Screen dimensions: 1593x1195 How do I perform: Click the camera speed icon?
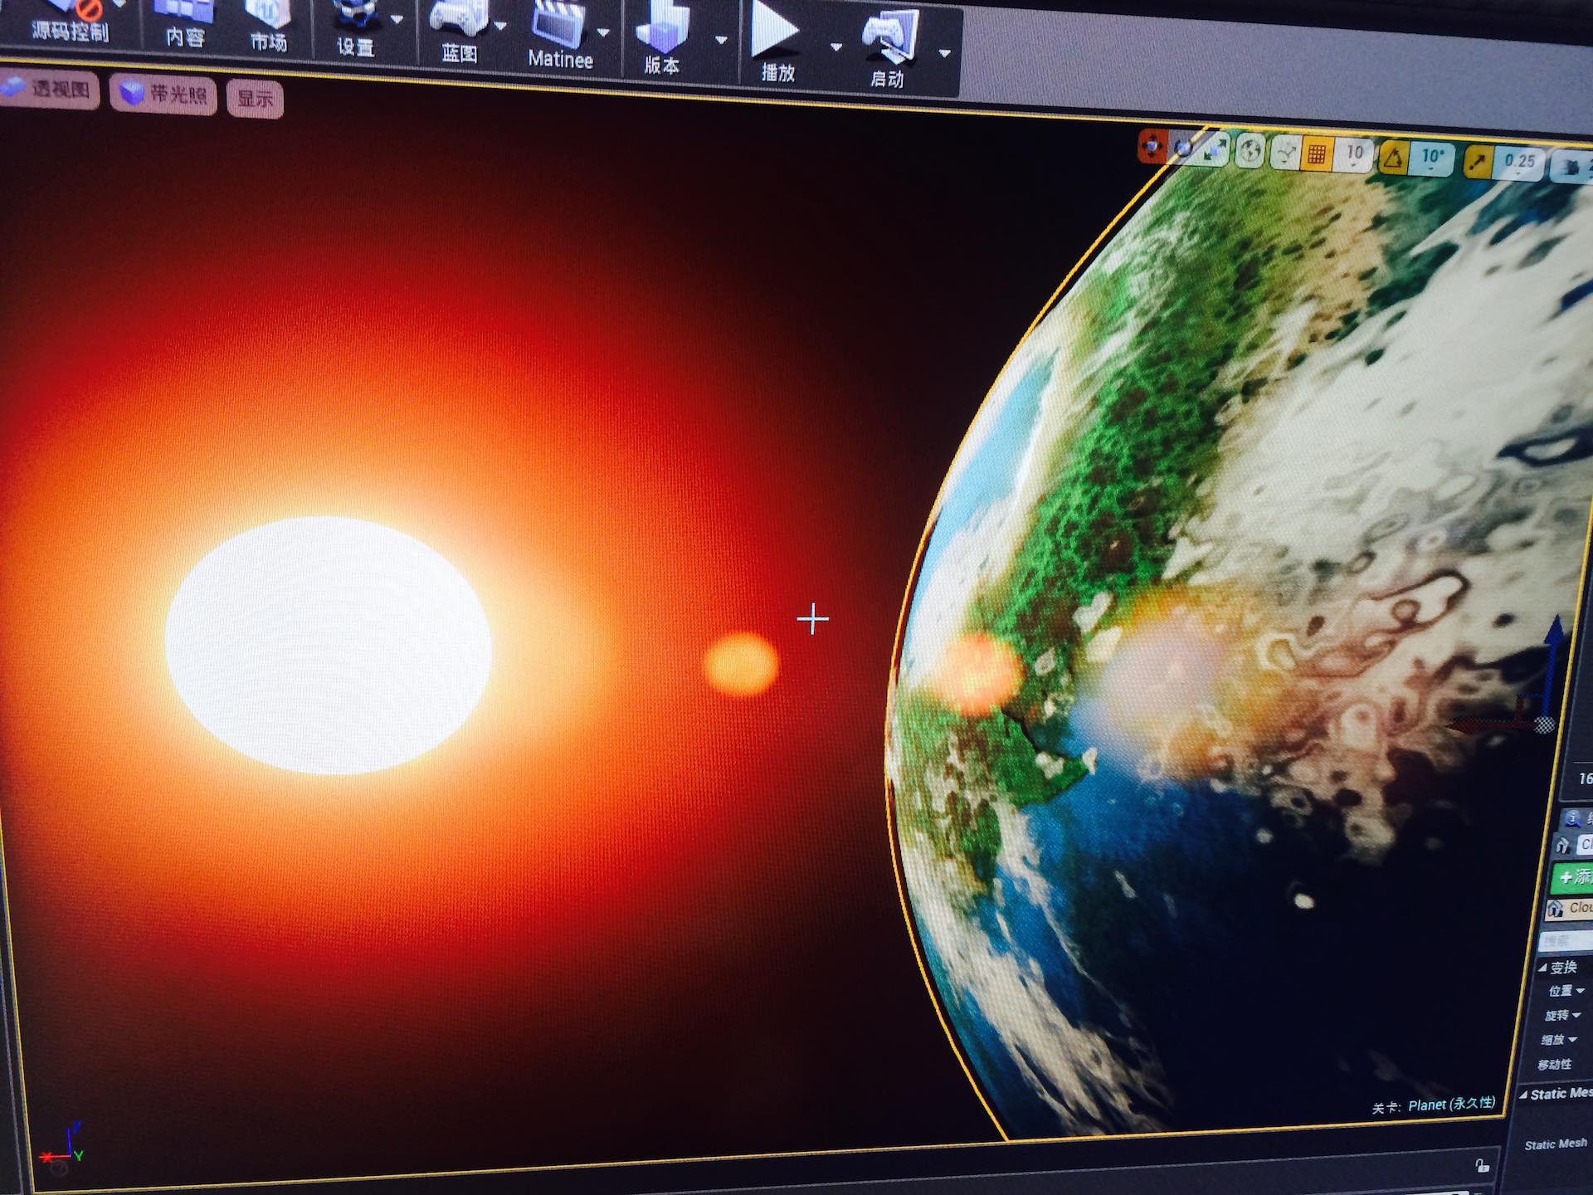(1570, 166)
